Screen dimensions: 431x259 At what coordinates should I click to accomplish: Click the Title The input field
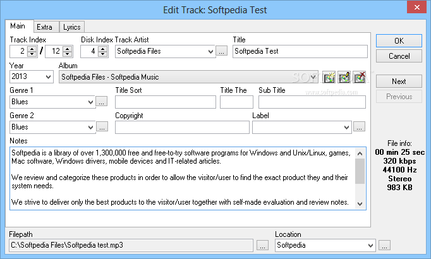pos(236,102)
